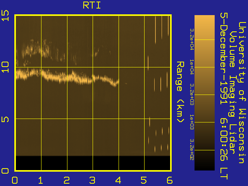Click x-axis tick label 6

[169, 180]
